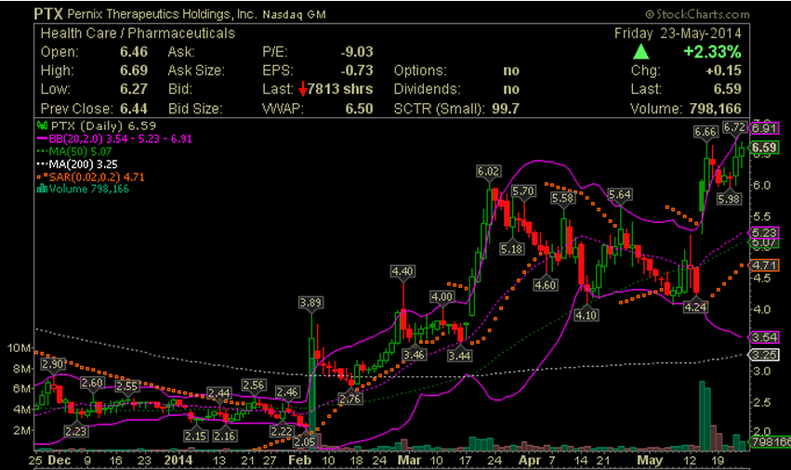Click the 6.59 last price tag

(x=764, y=148)
